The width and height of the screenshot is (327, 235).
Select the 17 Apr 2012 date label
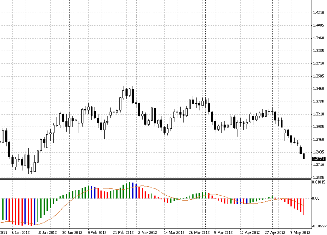[250, 232]
